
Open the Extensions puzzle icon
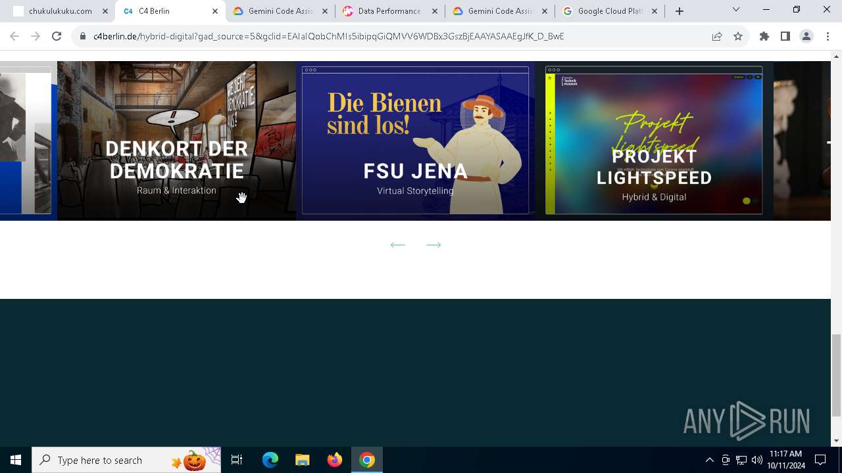pos(764,36)
